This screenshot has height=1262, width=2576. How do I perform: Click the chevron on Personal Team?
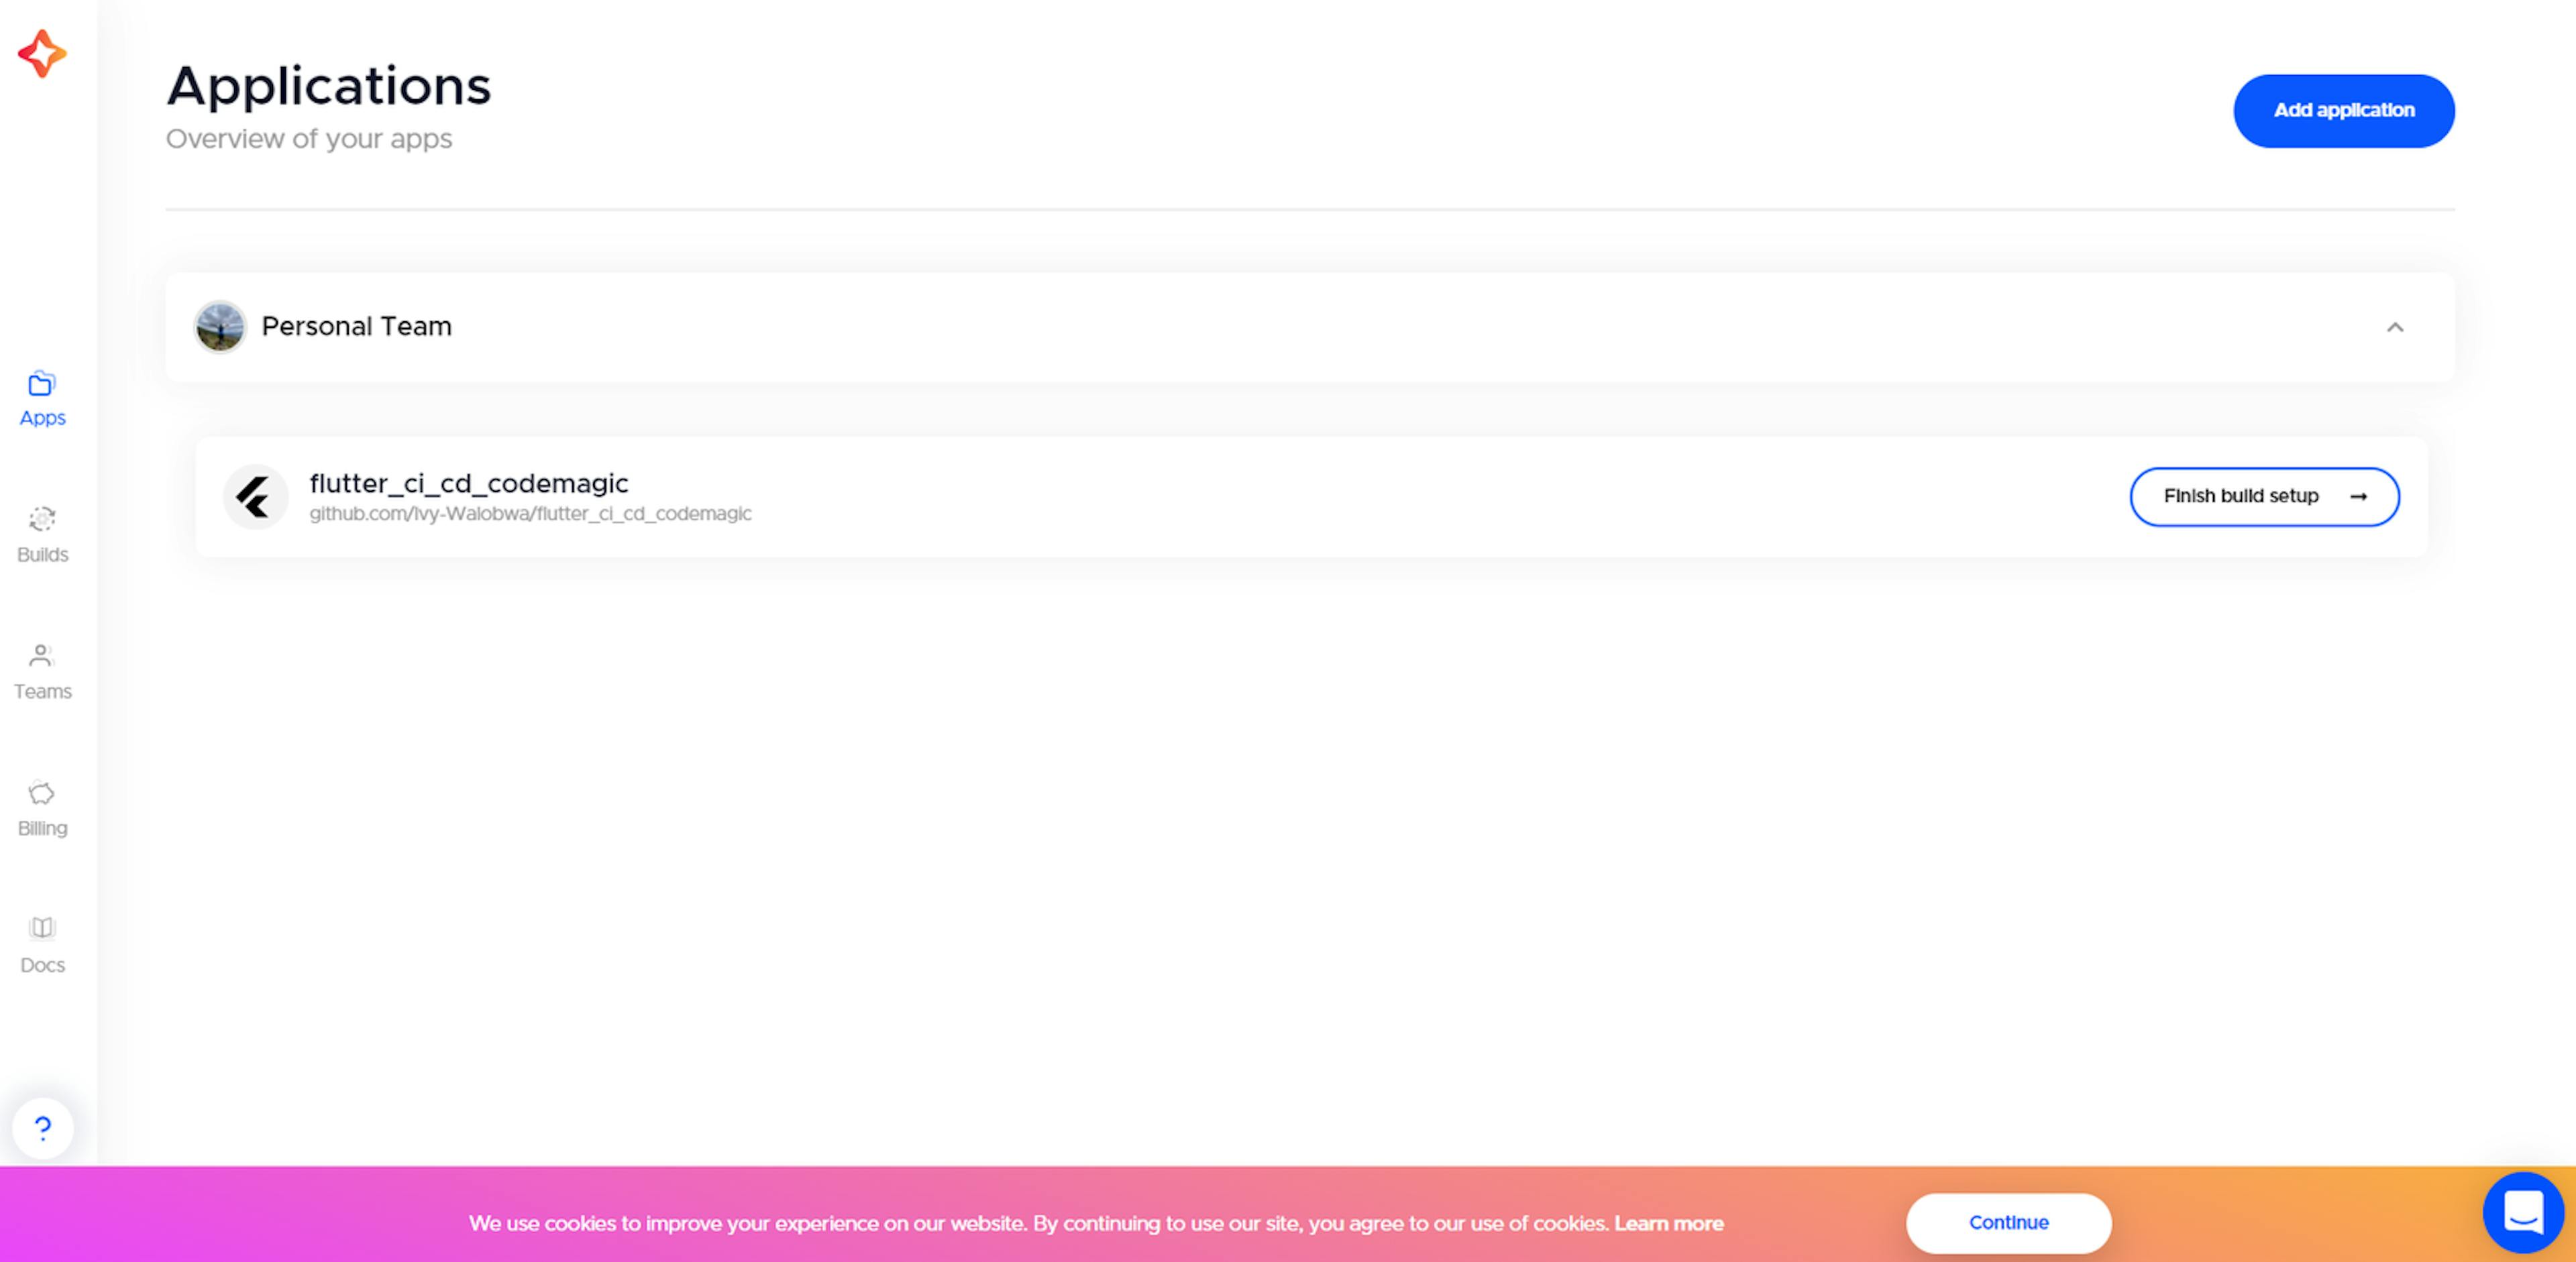(x=2397, y=327)
